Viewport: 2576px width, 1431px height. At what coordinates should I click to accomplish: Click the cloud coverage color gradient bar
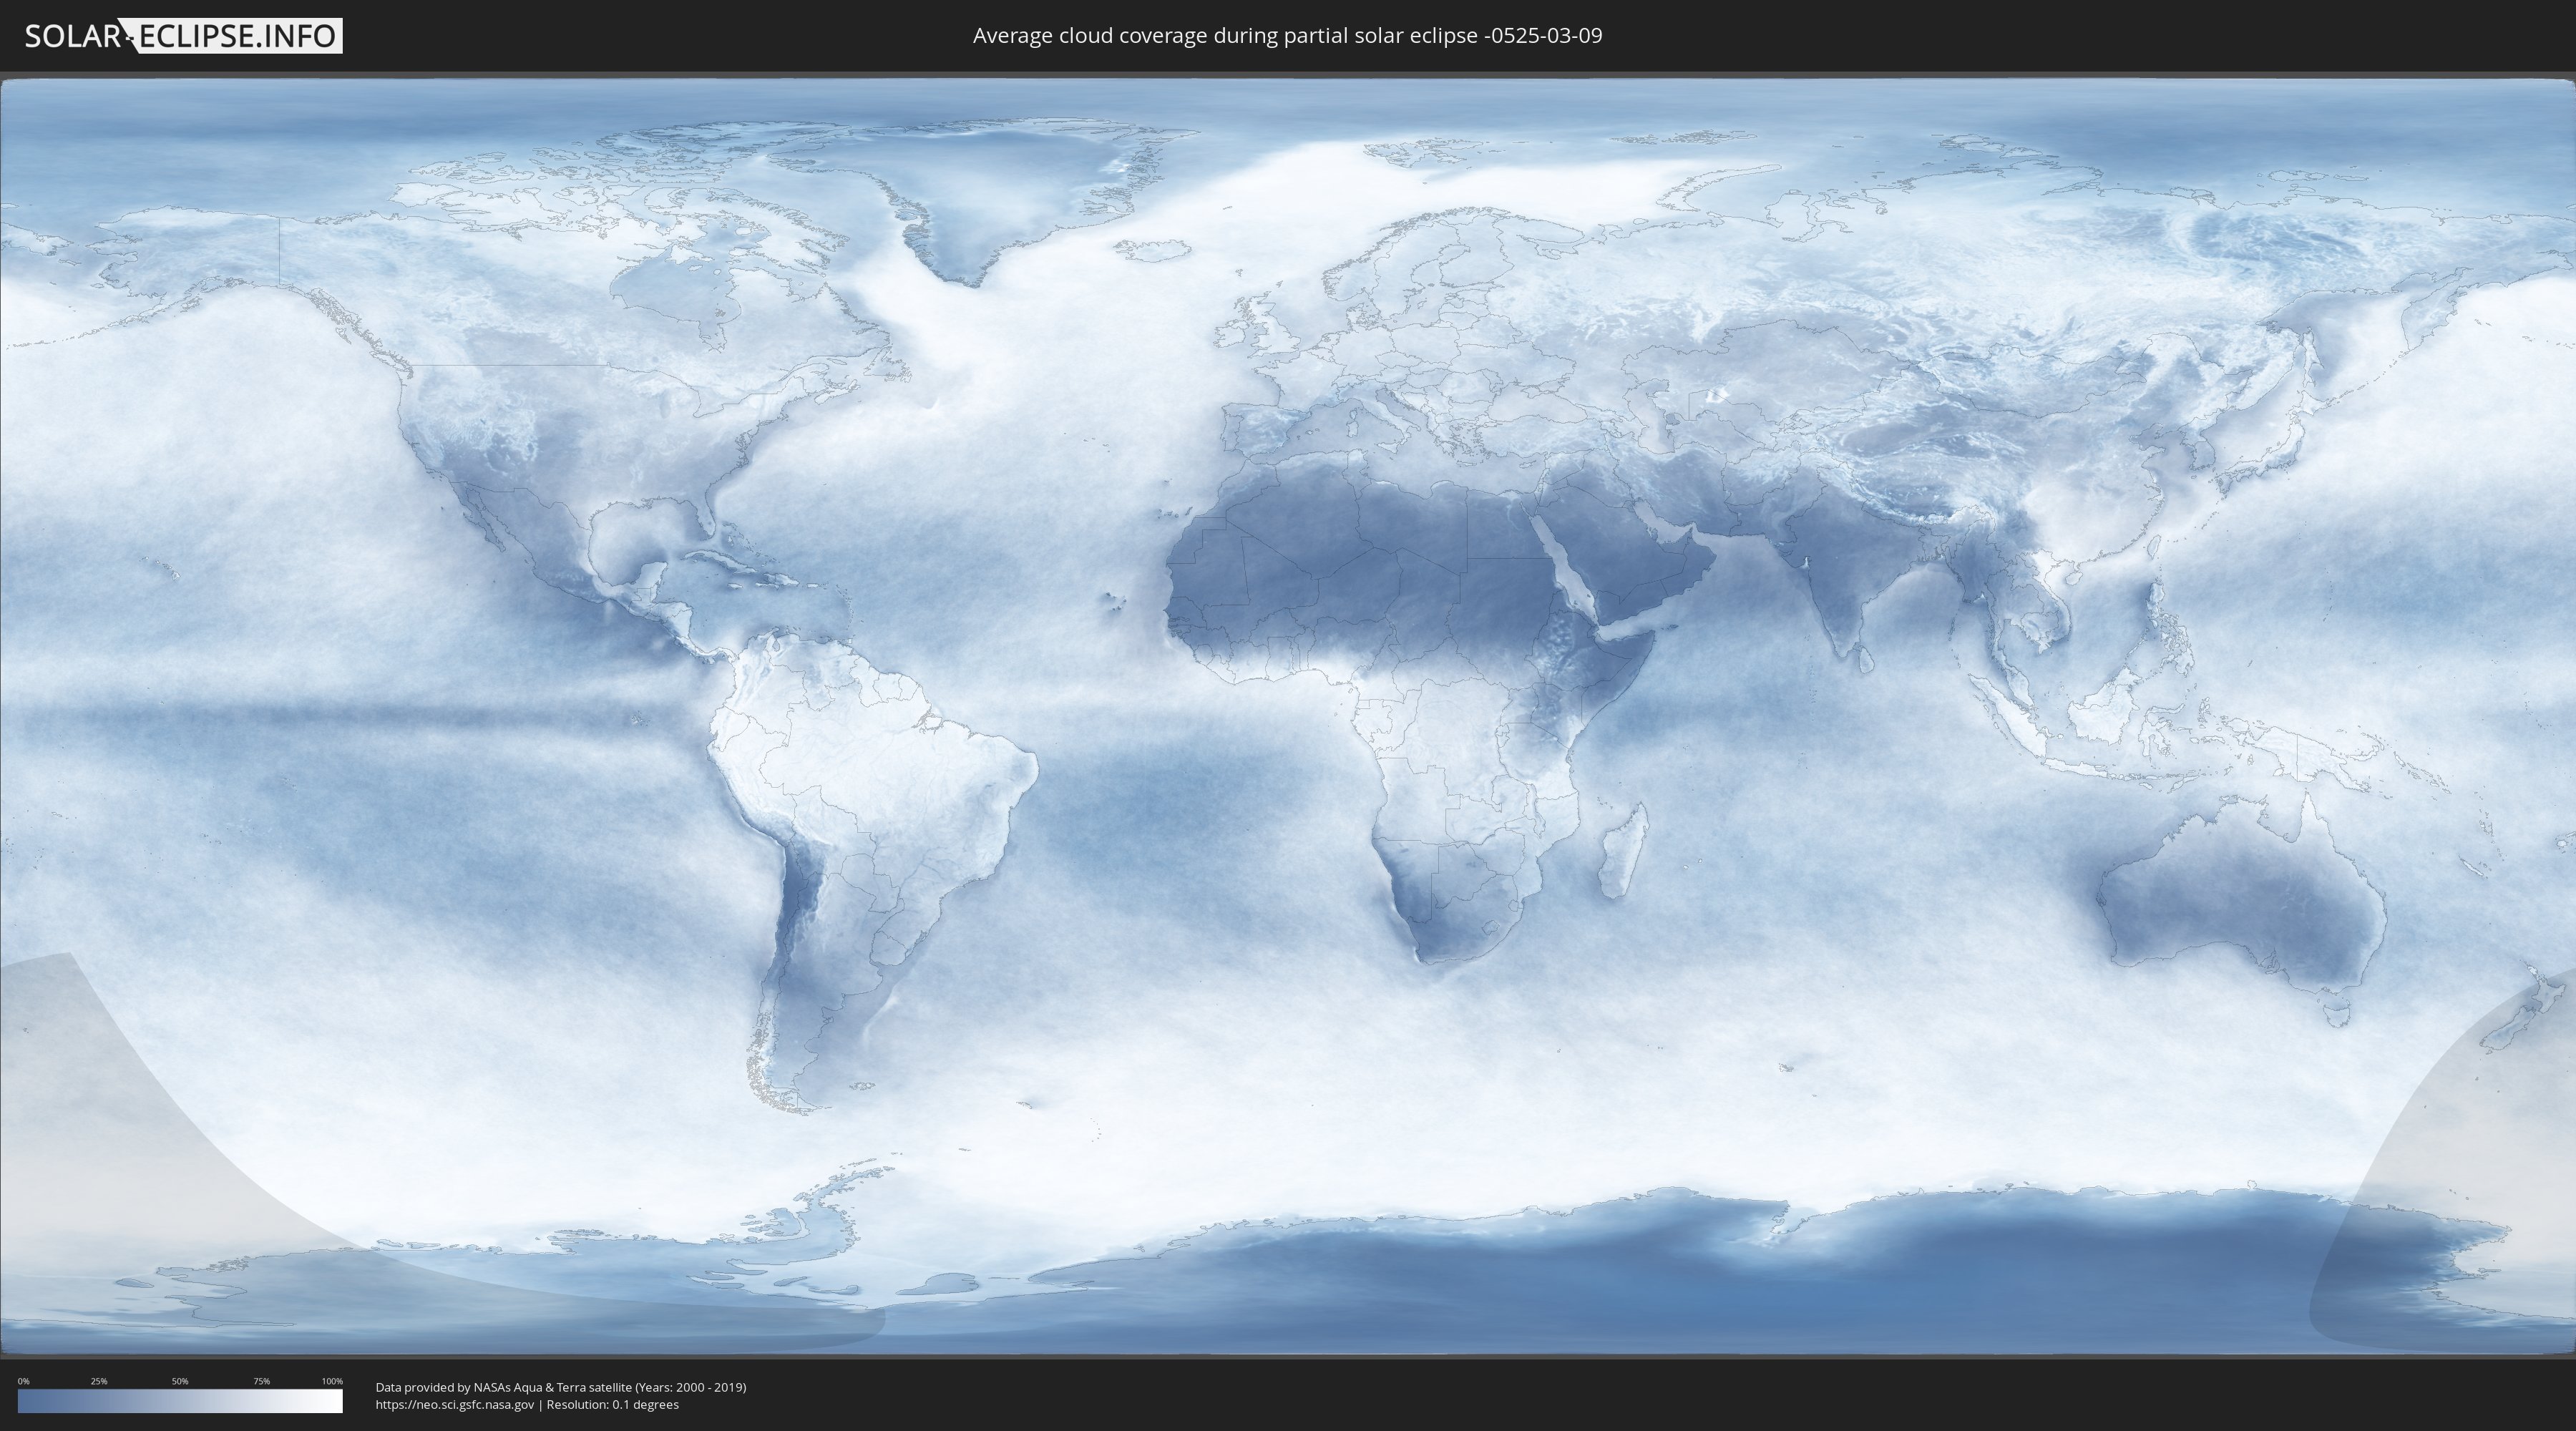click(x=180, y=1401)
